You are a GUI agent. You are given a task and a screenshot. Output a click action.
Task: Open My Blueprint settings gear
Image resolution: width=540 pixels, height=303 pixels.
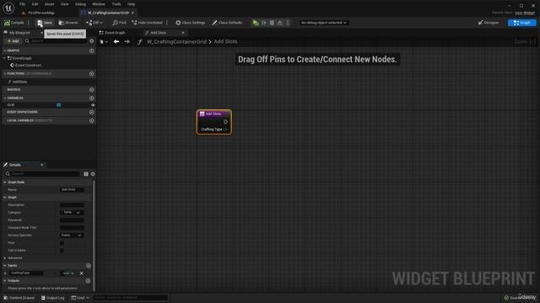(92, 41)
